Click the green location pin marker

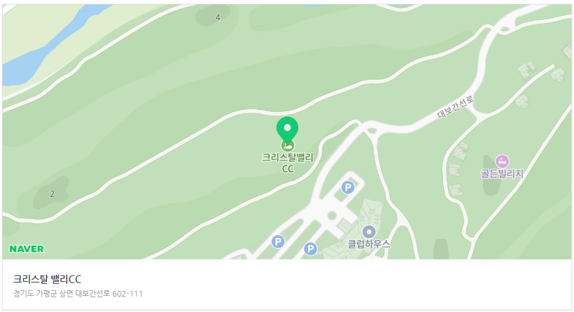point(288,130)
